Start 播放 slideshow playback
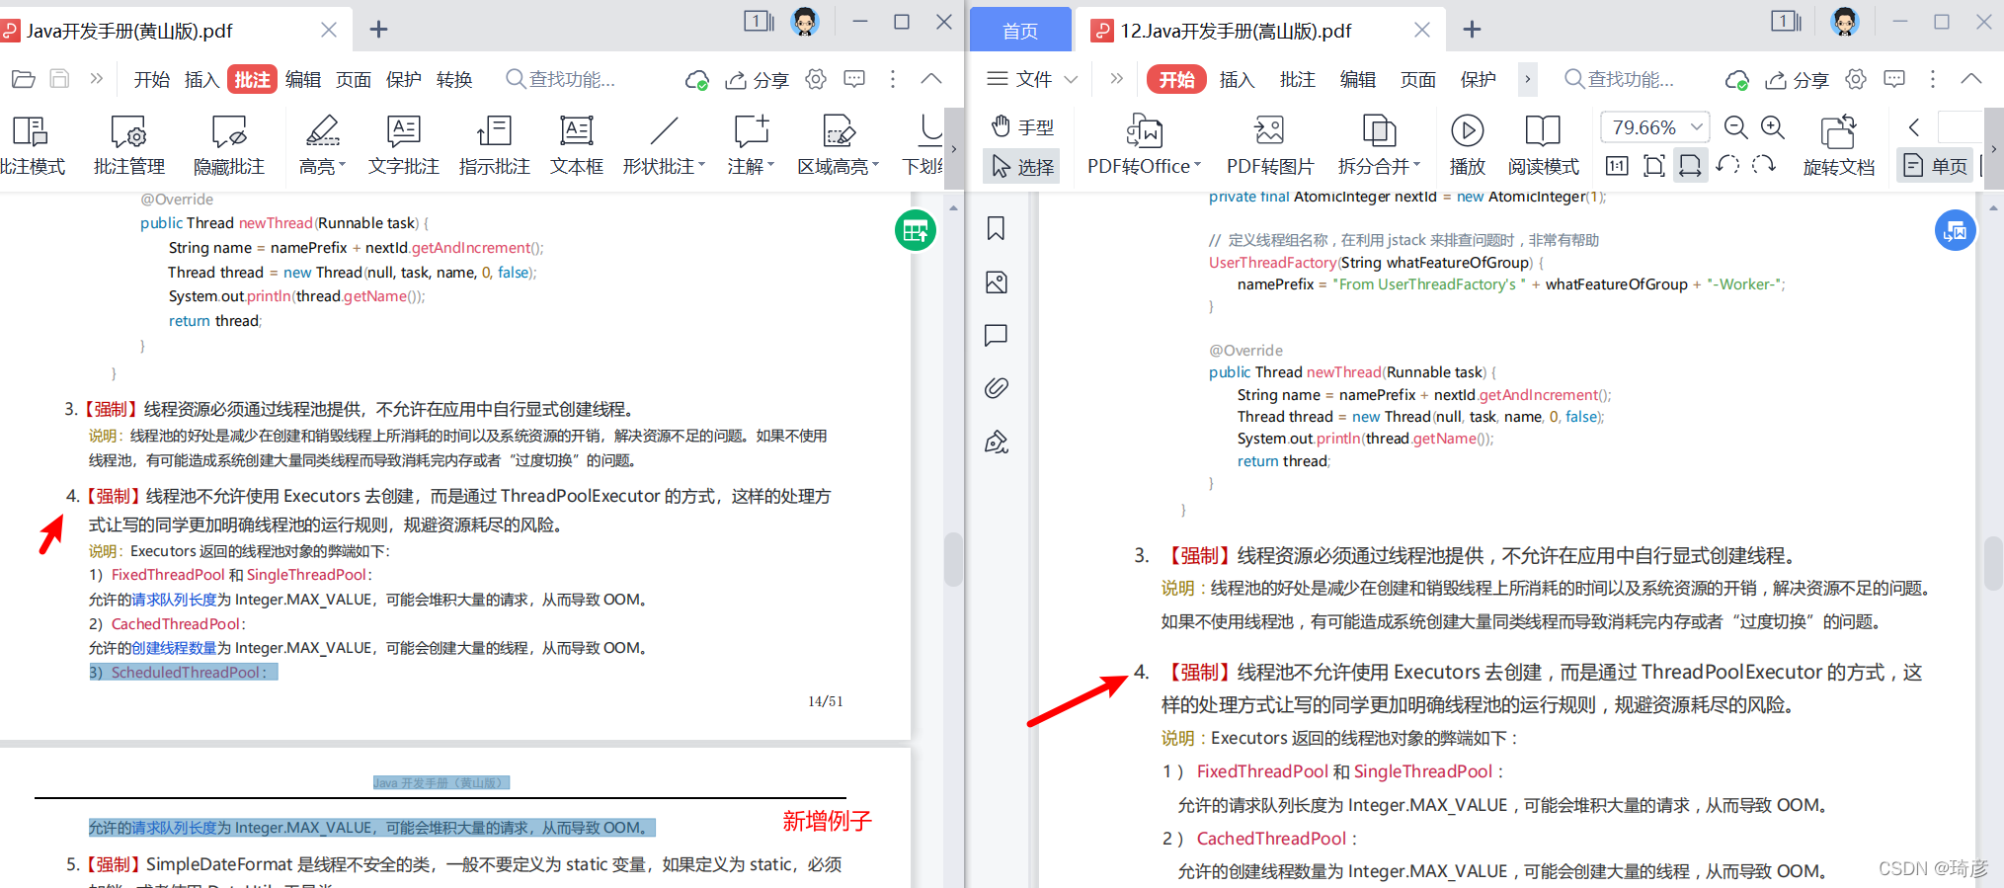The height and width of the screenshot is (888, 2004). [1467, 145]
